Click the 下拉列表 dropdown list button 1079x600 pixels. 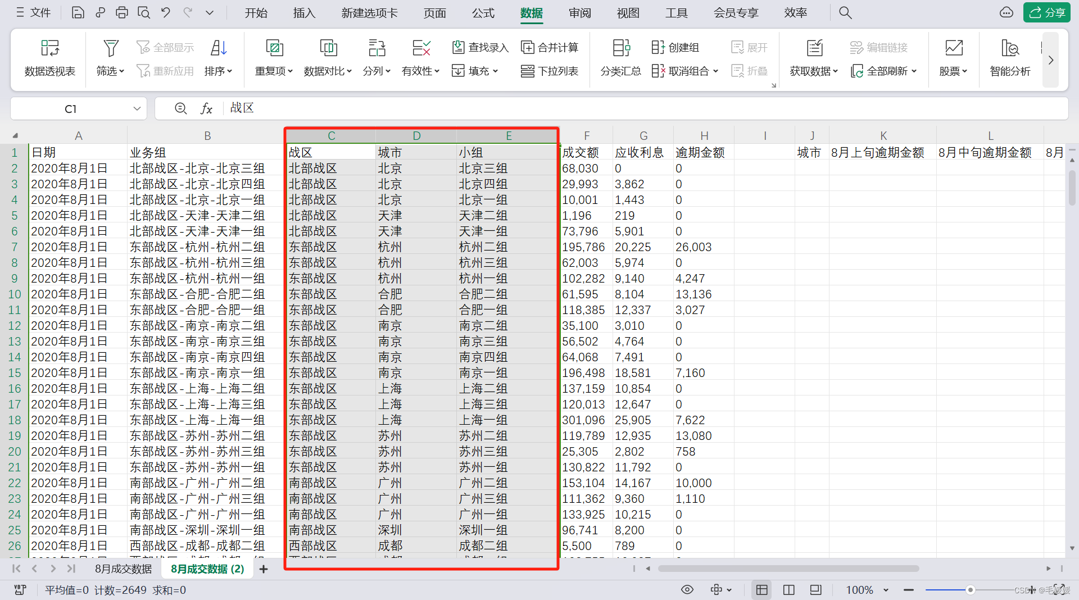550,71
